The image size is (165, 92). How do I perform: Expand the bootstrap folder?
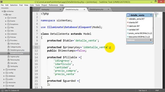coord(4,70)
